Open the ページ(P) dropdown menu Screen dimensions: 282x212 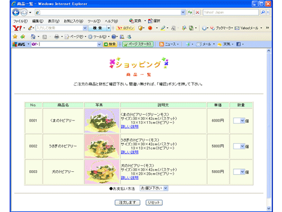[75, 37]
